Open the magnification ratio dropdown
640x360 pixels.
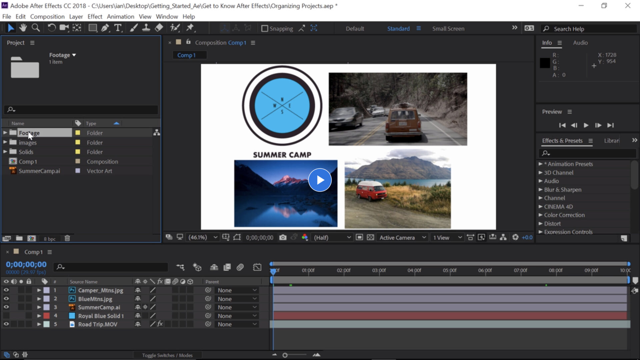(202, 237)
